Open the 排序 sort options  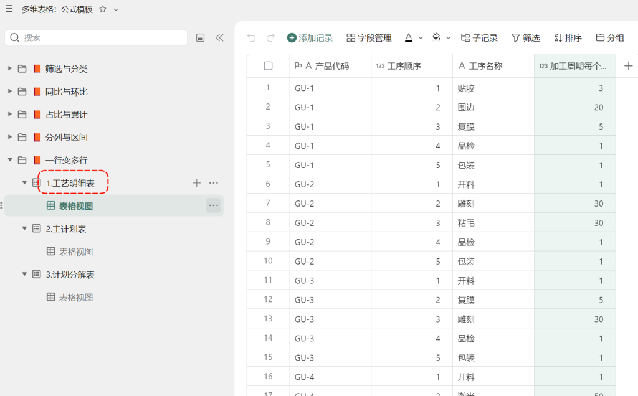[x=568, y=38]
